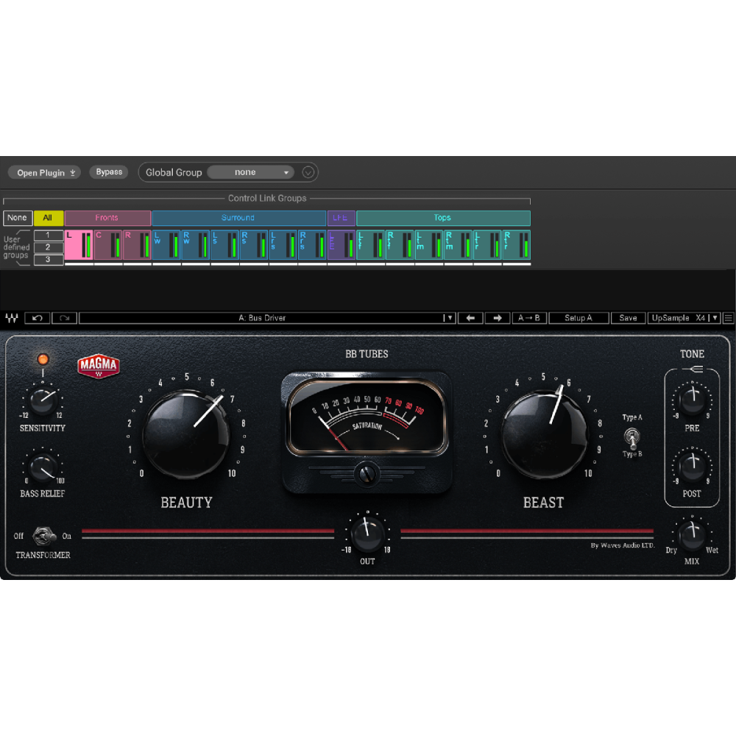Image resolution: width=736 pixels, height=736 pixels.
Task: Toggle the Bypass button
Action: 109,172
